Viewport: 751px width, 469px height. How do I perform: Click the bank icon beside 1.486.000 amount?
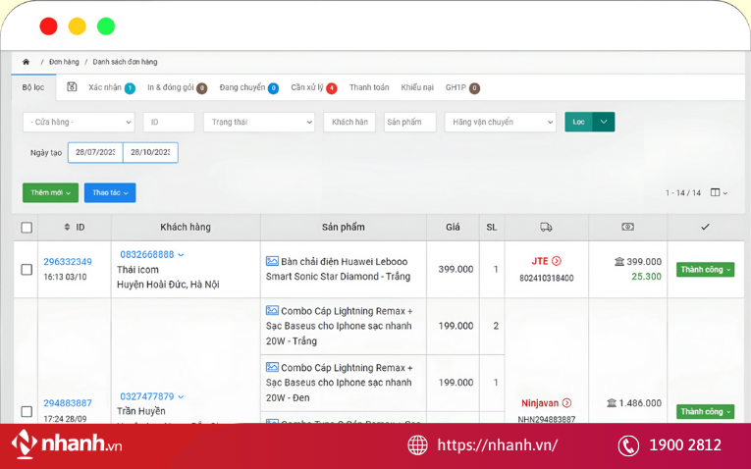(612, 403)
